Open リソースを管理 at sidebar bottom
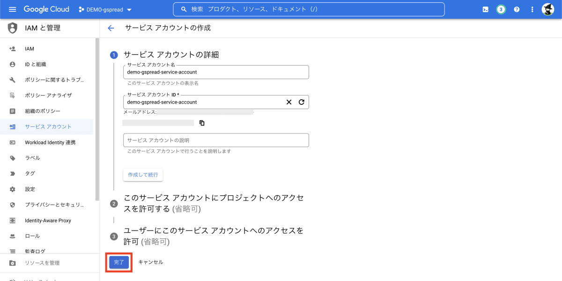Viewport: 562px width, 281px height. [x=42, y=263]
